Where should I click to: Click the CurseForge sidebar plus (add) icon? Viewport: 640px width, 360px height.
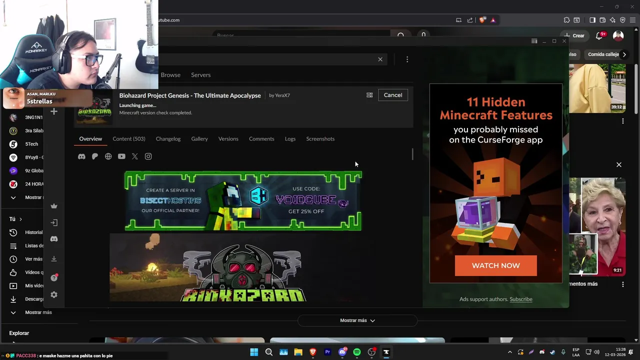pyautogui.click(x=54, y=111)
